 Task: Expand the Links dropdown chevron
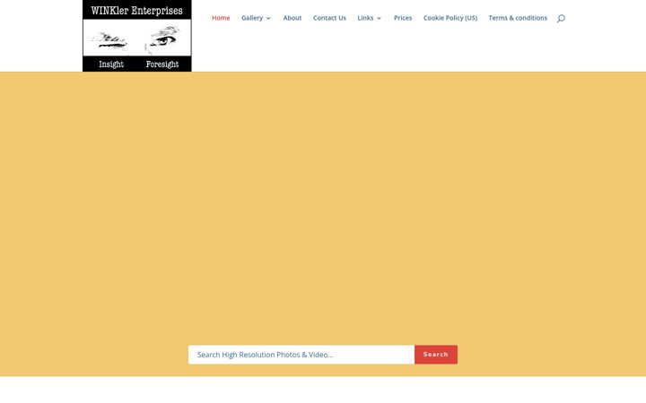click(x=379, y=19)
